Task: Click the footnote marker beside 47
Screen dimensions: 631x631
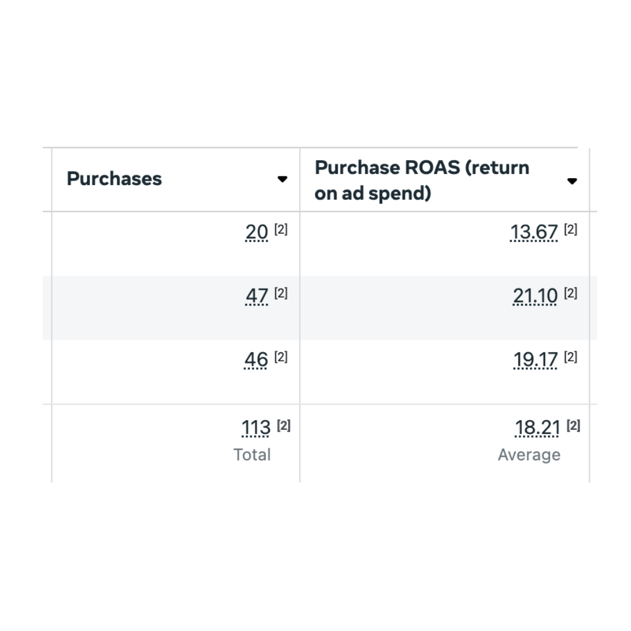Action: (x=281, y=293)
